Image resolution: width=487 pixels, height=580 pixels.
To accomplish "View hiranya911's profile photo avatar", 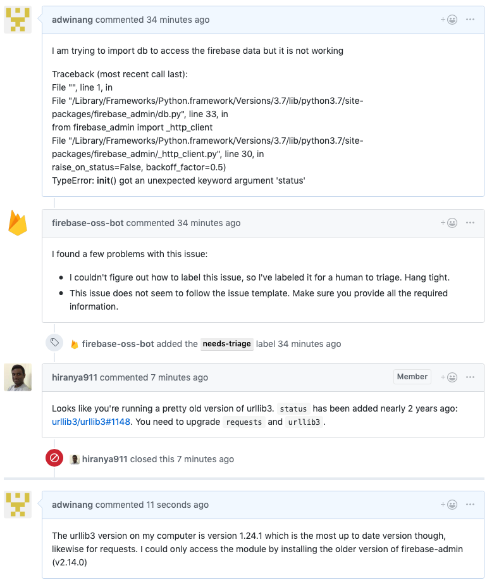I will [18, 377].
